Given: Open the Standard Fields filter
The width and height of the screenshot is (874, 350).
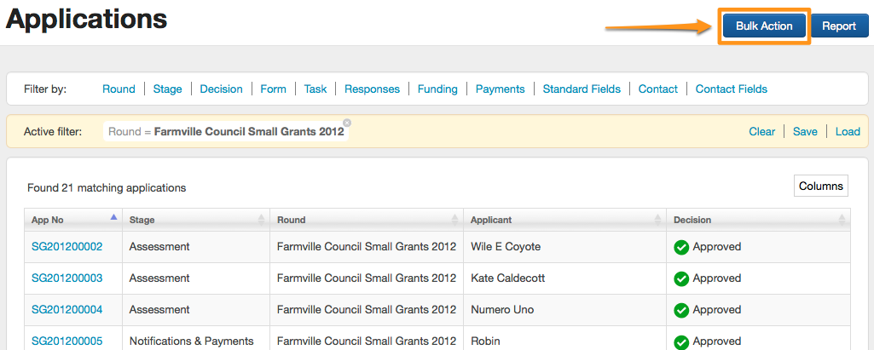Looking at the screenshot, I should (582, 89).
